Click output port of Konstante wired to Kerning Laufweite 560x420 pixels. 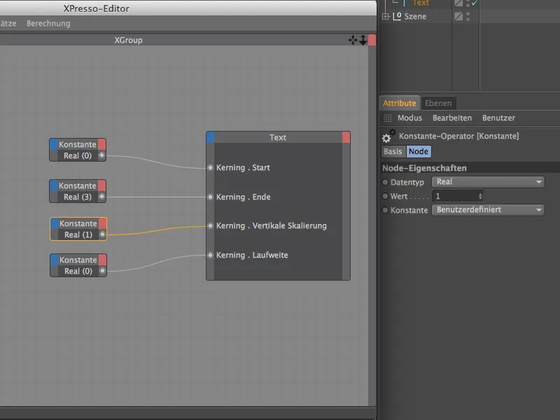click(102, 271)
